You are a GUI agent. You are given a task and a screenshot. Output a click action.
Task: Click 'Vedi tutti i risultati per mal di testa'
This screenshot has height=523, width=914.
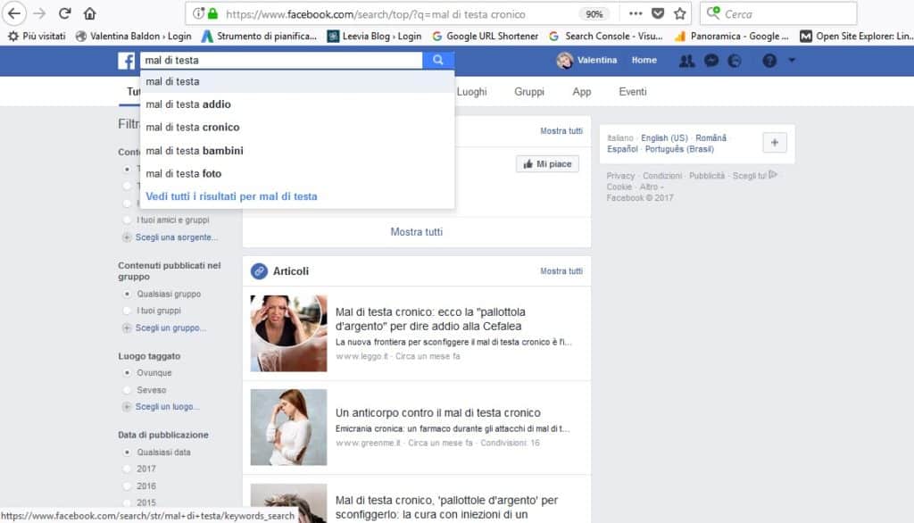pos(231,196)
